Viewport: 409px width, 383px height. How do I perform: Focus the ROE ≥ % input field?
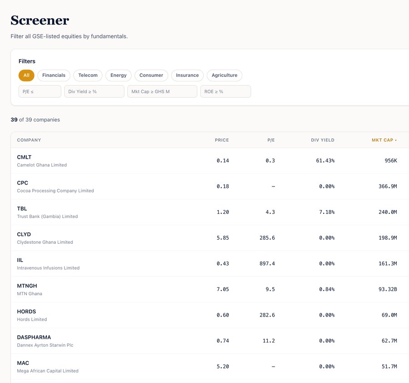tap(225, 91)
